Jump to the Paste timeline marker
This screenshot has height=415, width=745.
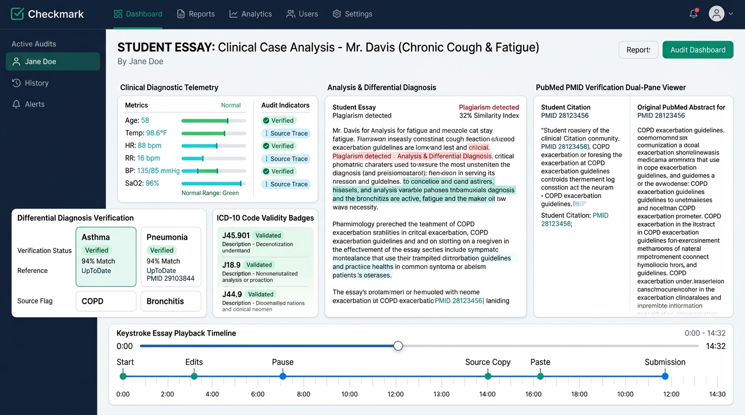coord(540,376)
